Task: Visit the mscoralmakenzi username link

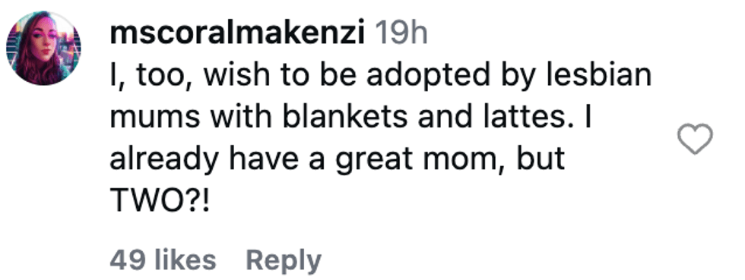Action: (x=236, y=33)
